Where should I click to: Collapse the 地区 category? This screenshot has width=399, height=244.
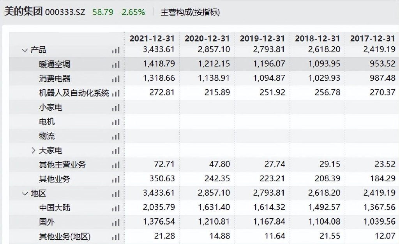pyautogui.click(x=25, y=194)
